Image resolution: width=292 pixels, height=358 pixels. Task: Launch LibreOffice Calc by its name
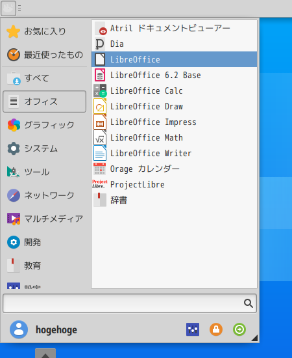147,90
